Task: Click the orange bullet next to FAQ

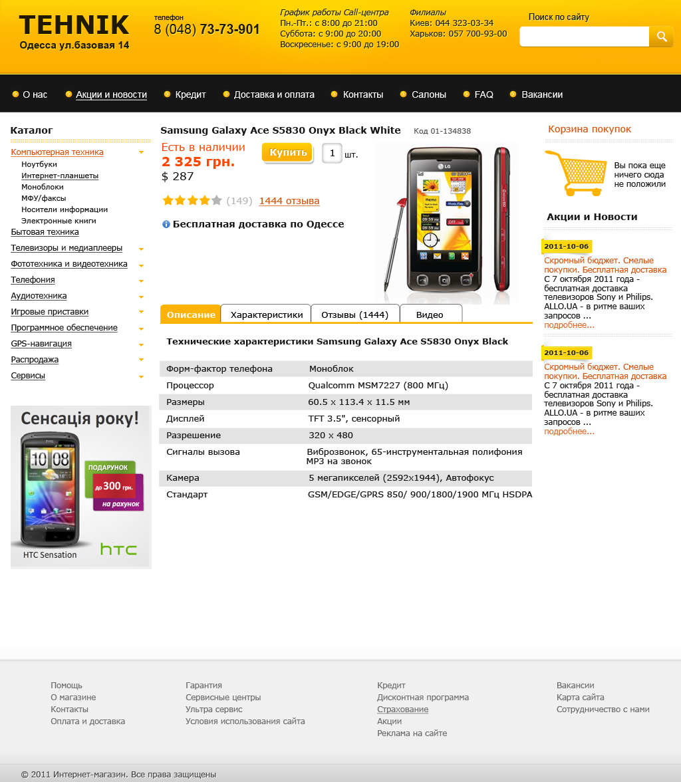Action: (466, 94)
